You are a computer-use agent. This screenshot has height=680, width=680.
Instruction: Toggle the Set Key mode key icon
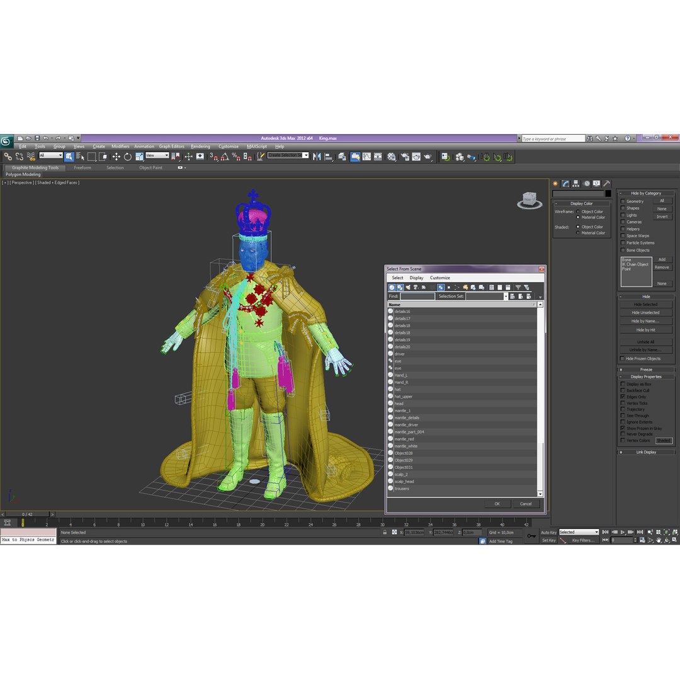coord(531,536)
